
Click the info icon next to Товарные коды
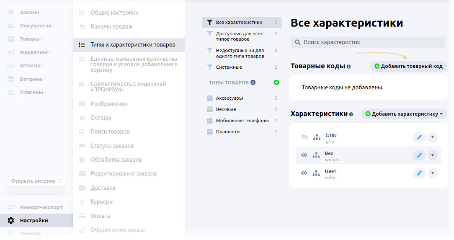pyautogui.click(x=348, y=67)
